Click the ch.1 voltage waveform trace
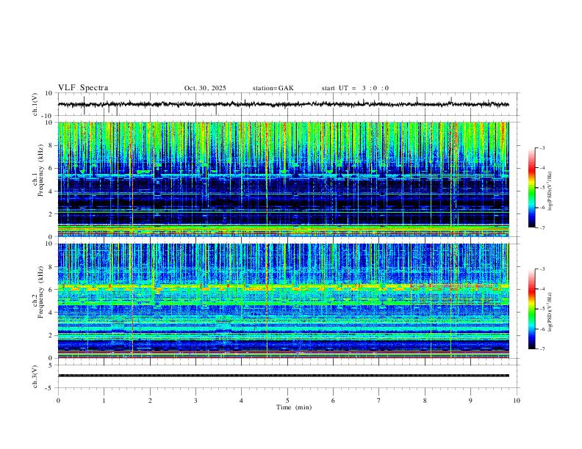582x449 pixels. (x=283, y=104)
